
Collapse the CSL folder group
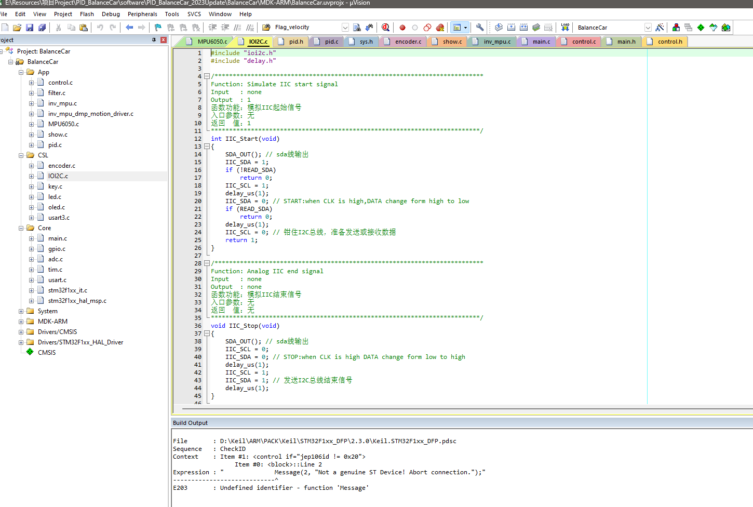click(21, 155)
